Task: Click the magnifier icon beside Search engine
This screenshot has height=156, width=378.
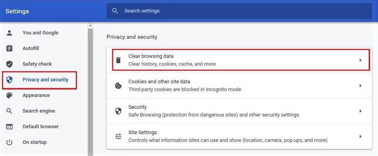Action: 9,111
